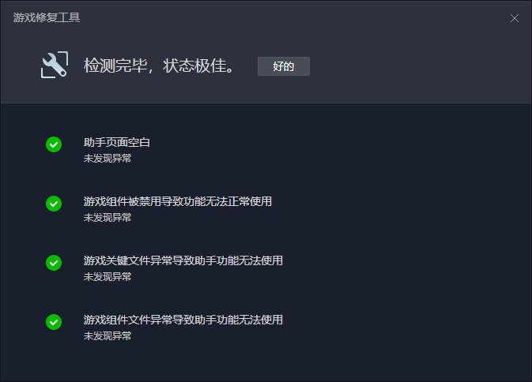Click the green check beside 游戏组件被禁用

54,204
